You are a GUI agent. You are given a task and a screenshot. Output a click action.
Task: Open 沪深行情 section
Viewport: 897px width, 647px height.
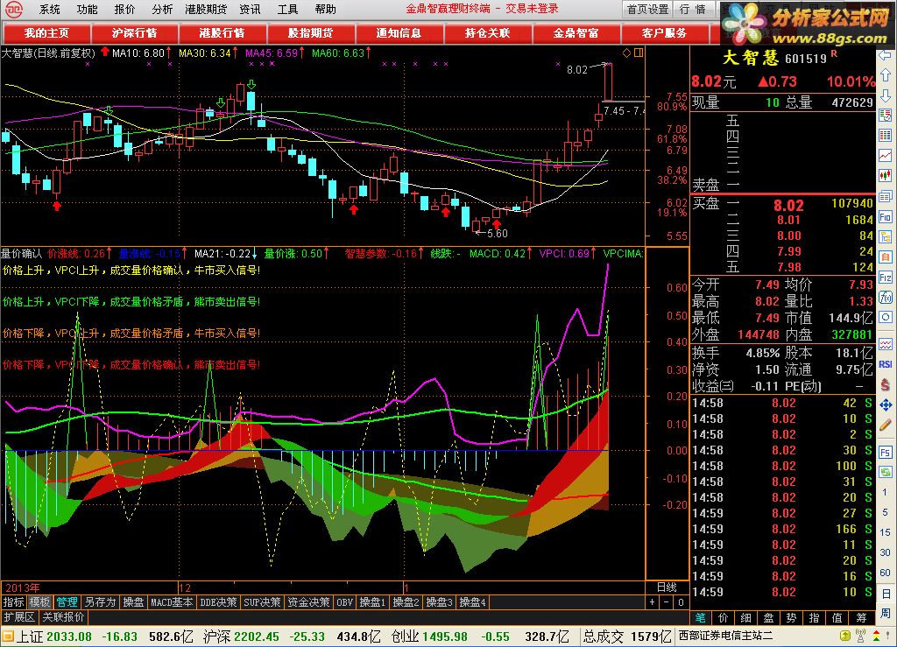(134, 33)
